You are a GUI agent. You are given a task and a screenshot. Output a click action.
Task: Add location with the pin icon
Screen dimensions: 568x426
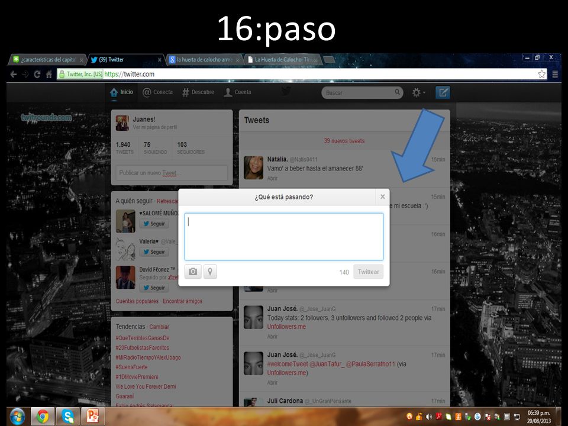pyautogui.click(x=210, y=272)
